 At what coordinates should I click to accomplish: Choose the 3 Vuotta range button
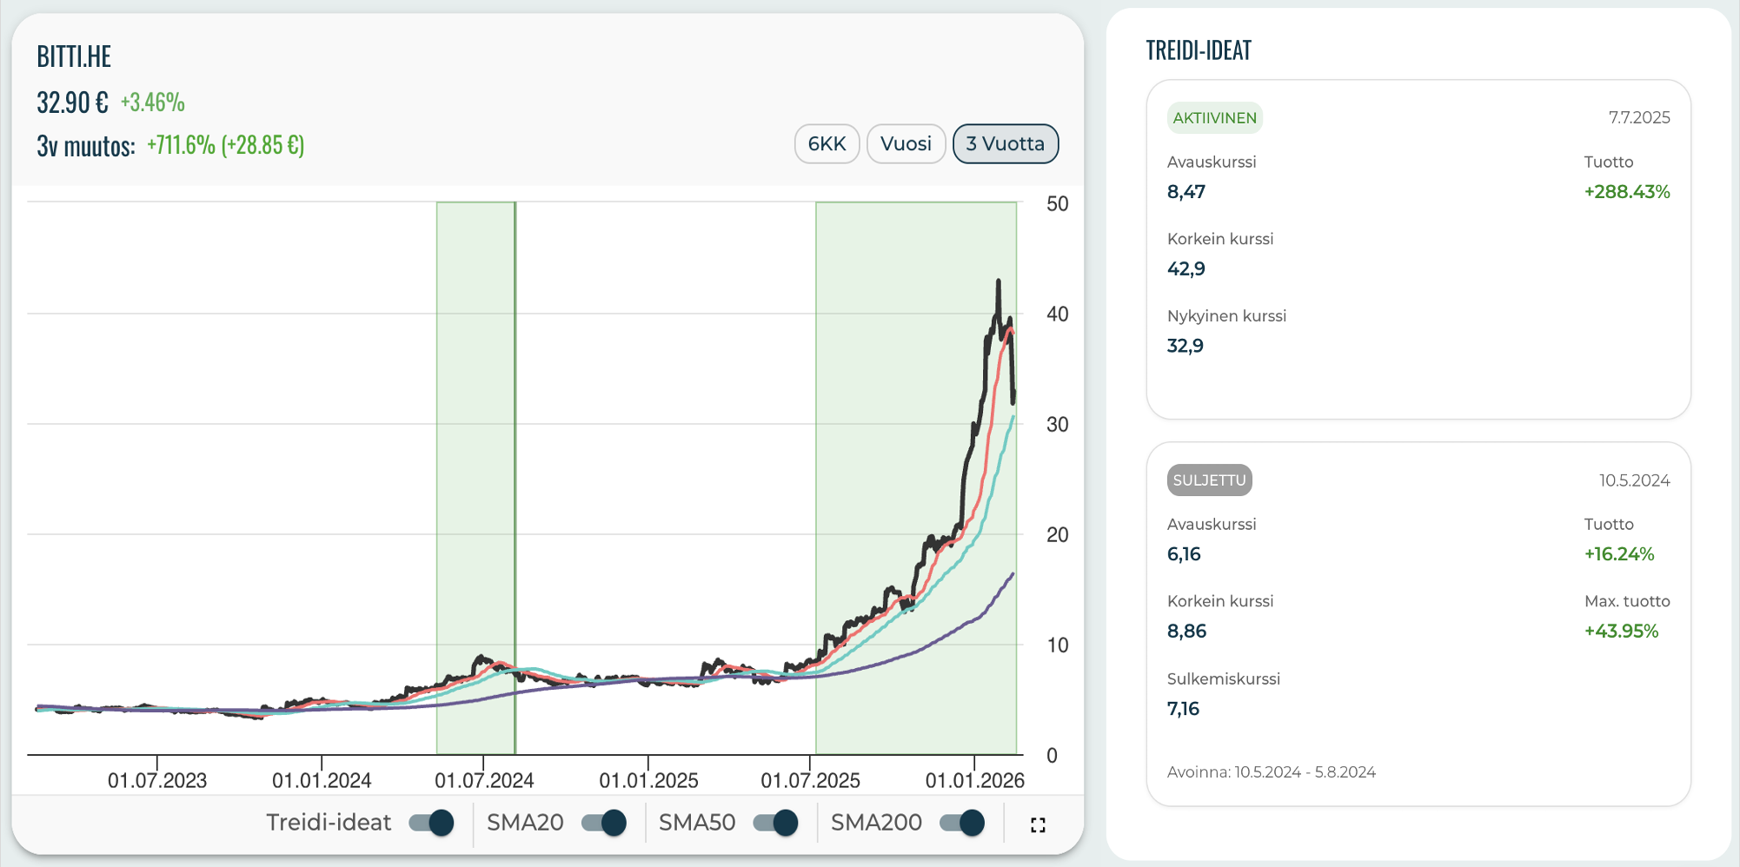click(x=1006, y=143)
